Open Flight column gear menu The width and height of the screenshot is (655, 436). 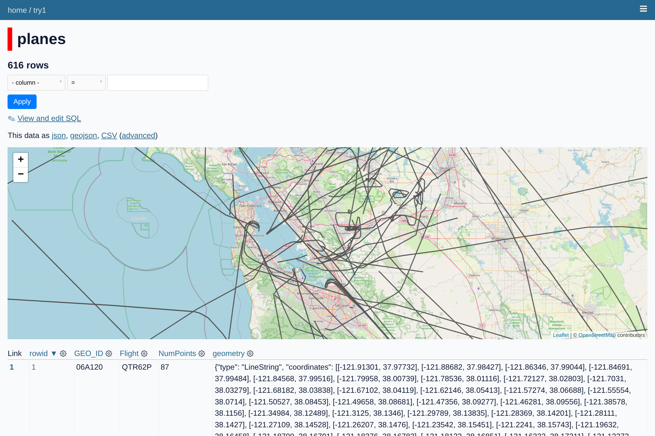[x=144, y=354]
